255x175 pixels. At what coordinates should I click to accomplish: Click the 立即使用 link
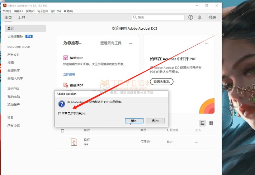point(69,74)
